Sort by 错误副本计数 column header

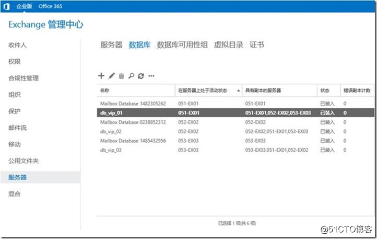click(357, 90)
